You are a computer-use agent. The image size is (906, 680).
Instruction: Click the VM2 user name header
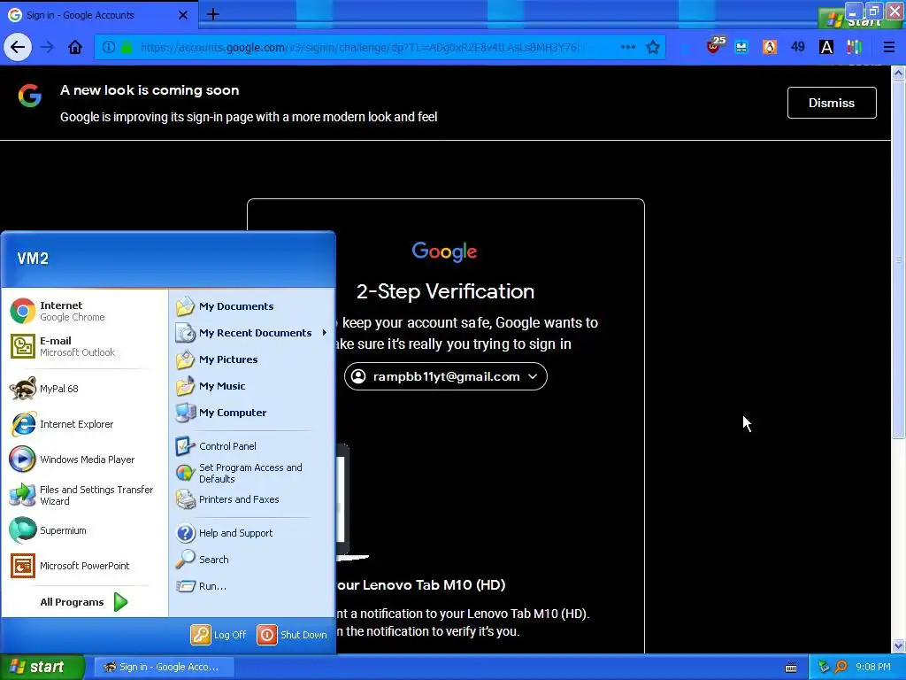(33, 259)
